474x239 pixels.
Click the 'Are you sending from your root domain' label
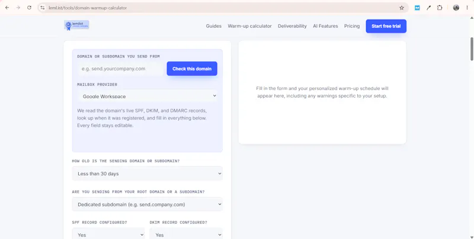(x=138, y=192)
